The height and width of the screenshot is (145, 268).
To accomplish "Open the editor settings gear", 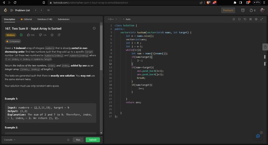I will coord(256,19).
